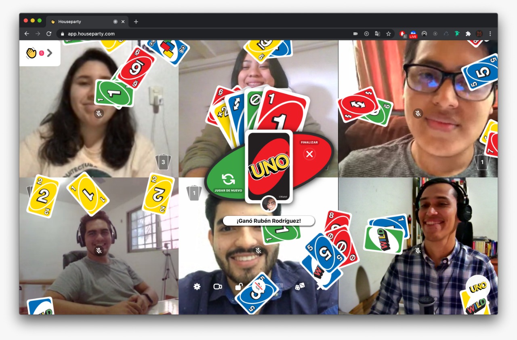The width and height of the screenshot is (517, 340).
Task: Click the red Finalizar X button
Action: point(310,154)
